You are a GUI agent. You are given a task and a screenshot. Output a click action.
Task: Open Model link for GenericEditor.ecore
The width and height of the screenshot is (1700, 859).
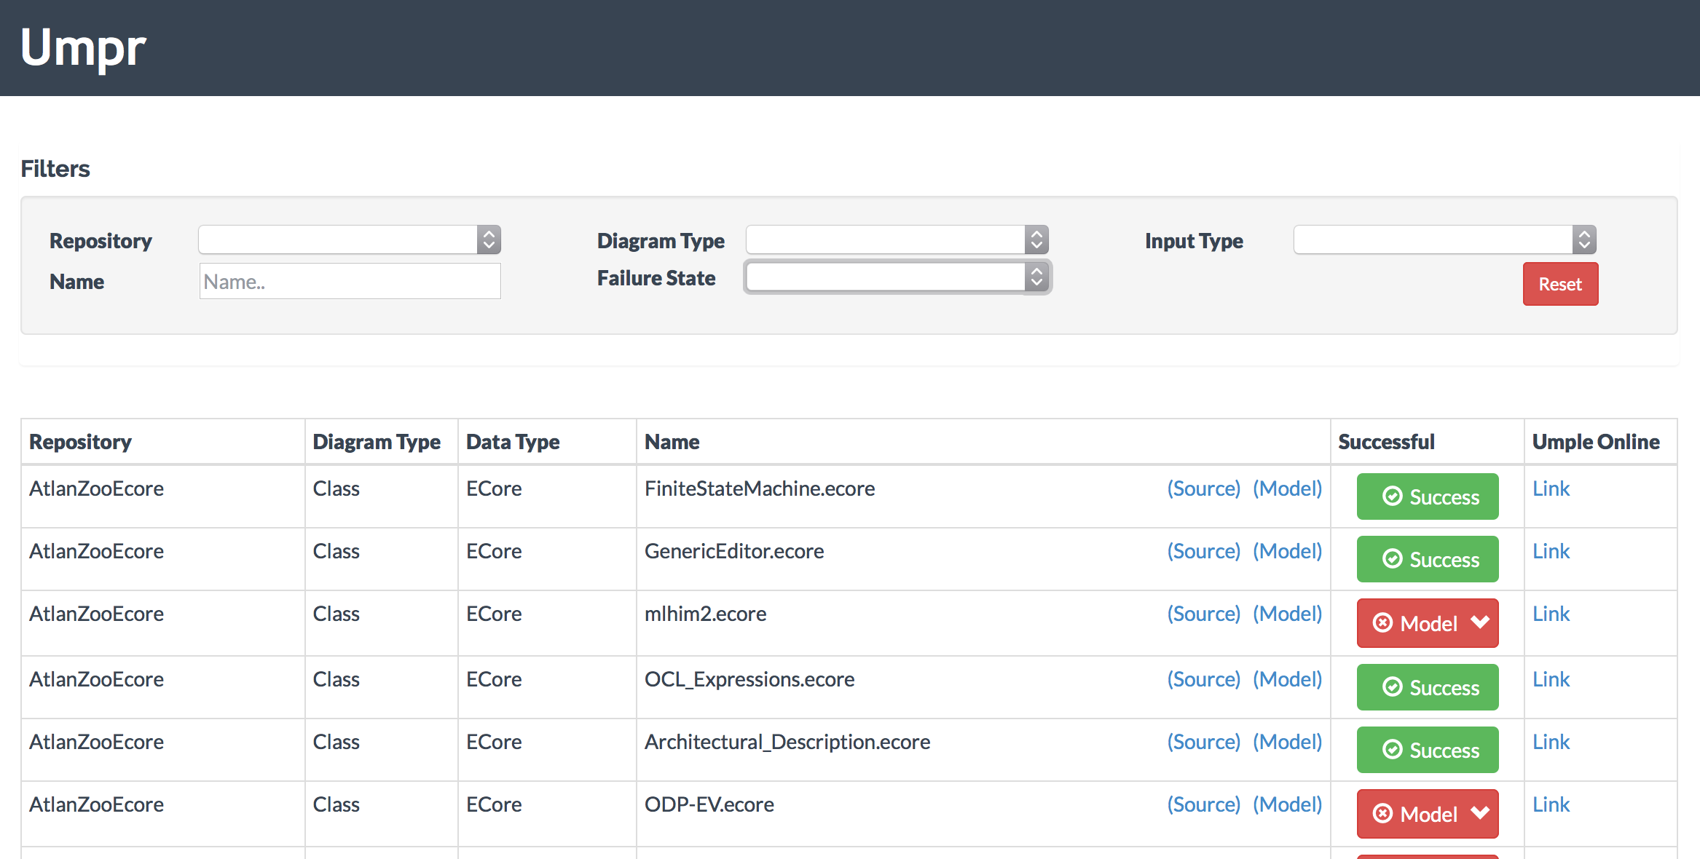pyautogui.click(x=1287, y=551)
